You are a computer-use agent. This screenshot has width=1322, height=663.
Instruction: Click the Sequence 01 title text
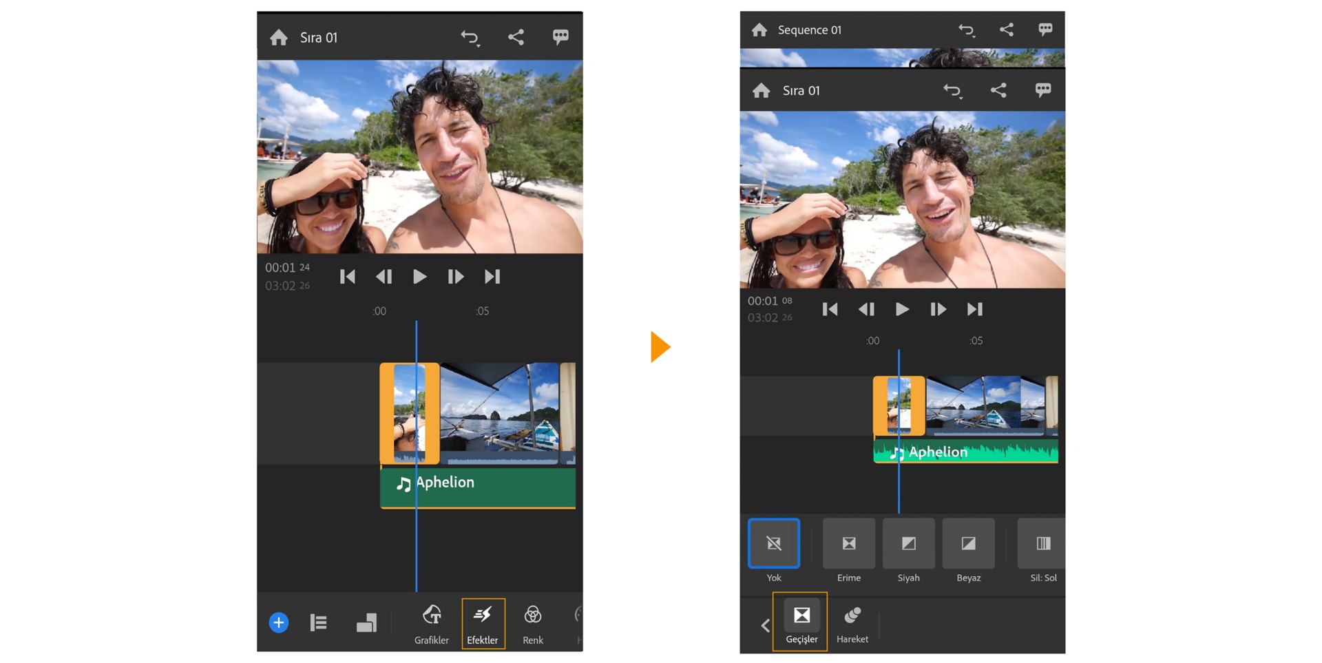[810, 30]
